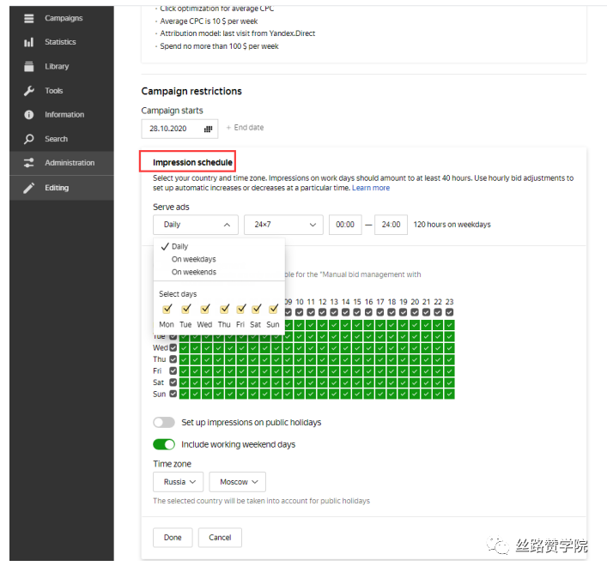Open Tools wrench icon
Viewport: 607px width, 572px height.
[x=28, y=91]
